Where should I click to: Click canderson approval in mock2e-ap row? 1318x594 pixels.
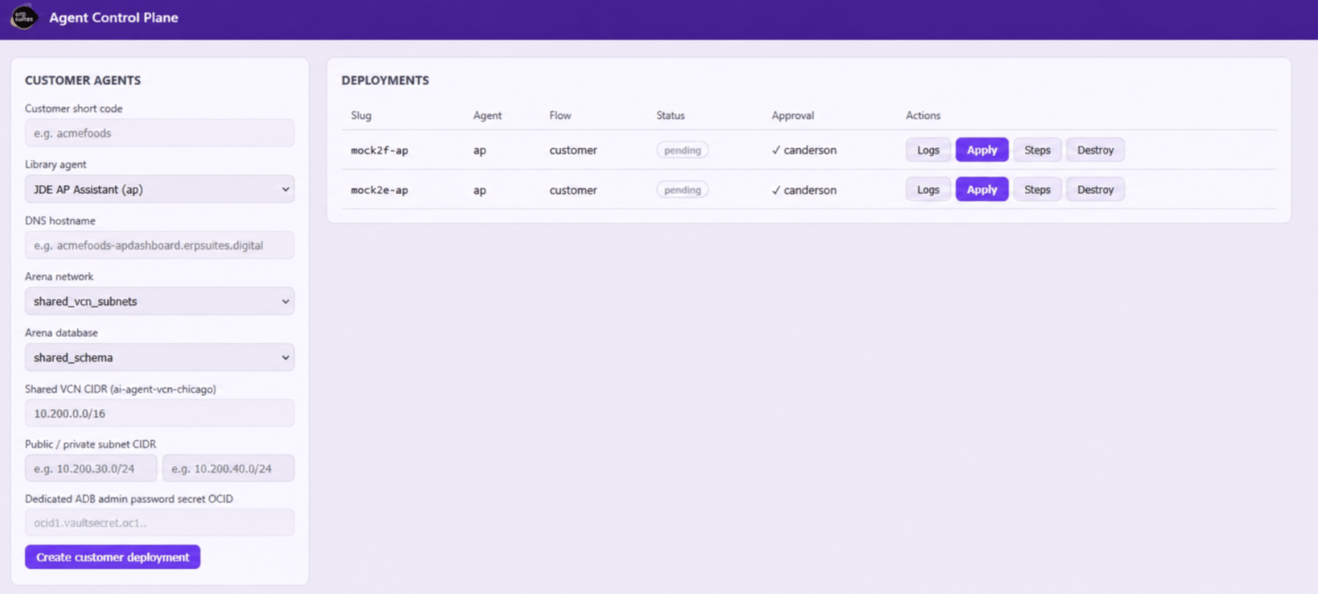tap(804, 189)
